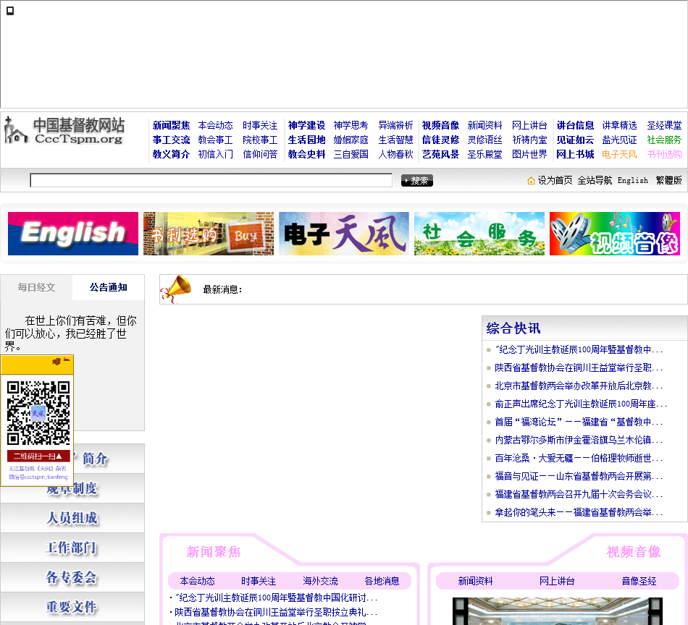This screenshot has width=688, height=625.
Task: Open the English banner
Action: [73, 234]
